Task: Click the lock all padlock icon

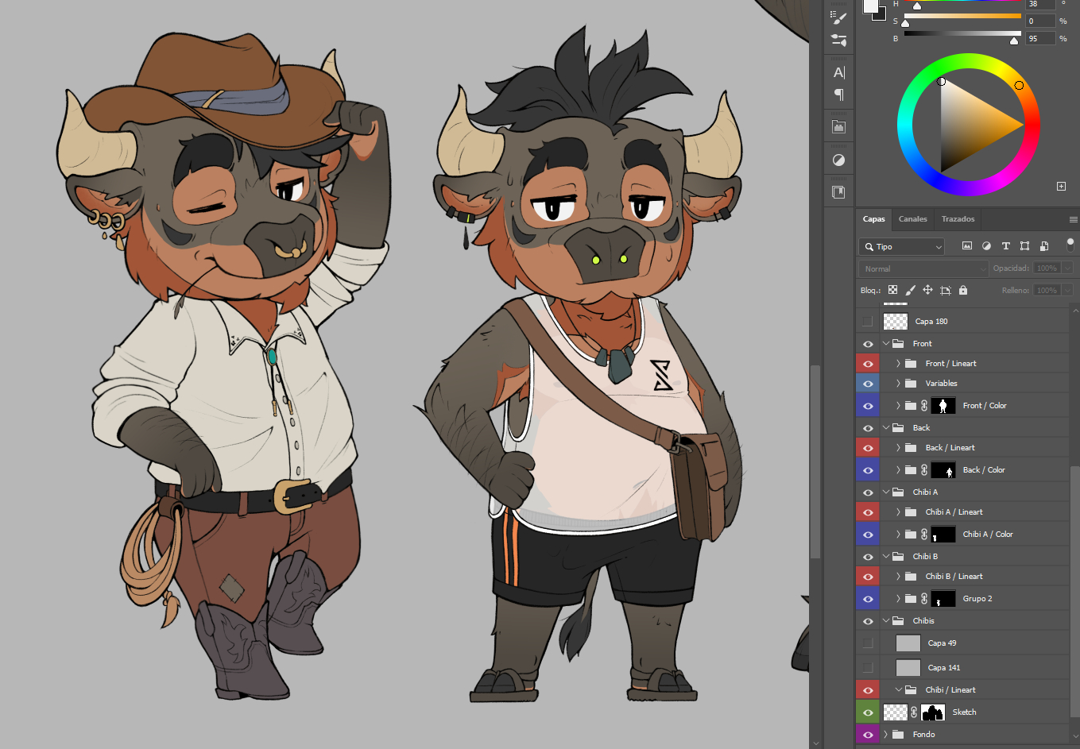Action: tap(963, 290)
